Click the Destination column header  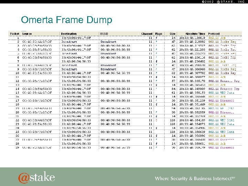[69, 34]
